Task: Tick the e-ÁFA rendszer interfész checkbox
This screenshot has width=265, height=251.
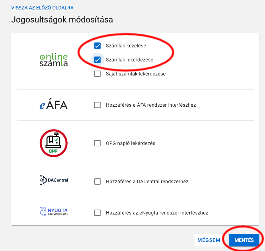Action: [97, 105]
